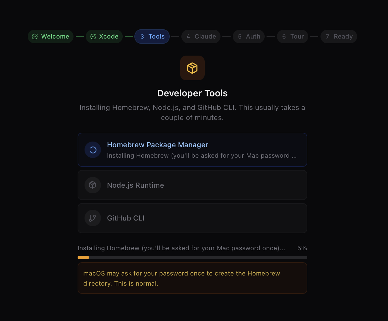Open the active Tools step
Image resolution: width=388 pixels, height=321 pixels.
(152, 36)
